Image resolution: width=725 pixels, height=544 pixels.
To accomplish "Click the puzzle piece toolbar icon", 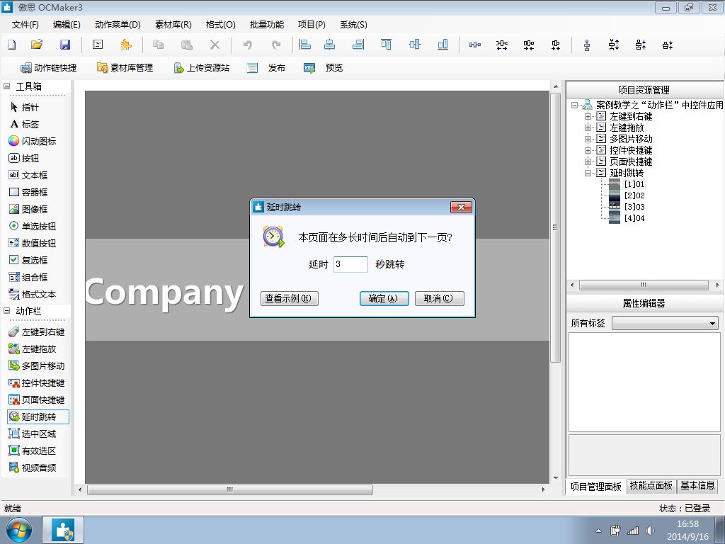I will [x=125, y=45].
